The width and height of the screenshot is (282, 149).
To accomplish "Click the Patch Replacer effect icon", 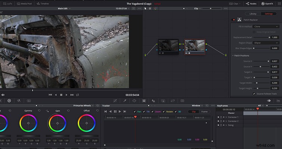I will click(x=239, y=20).
